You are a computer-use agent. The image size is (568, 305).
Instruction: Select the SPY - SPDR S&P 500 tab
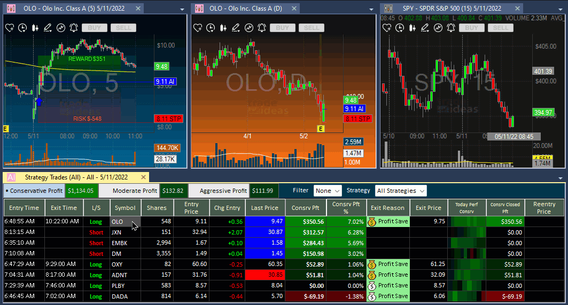click(x=447, y=9)
